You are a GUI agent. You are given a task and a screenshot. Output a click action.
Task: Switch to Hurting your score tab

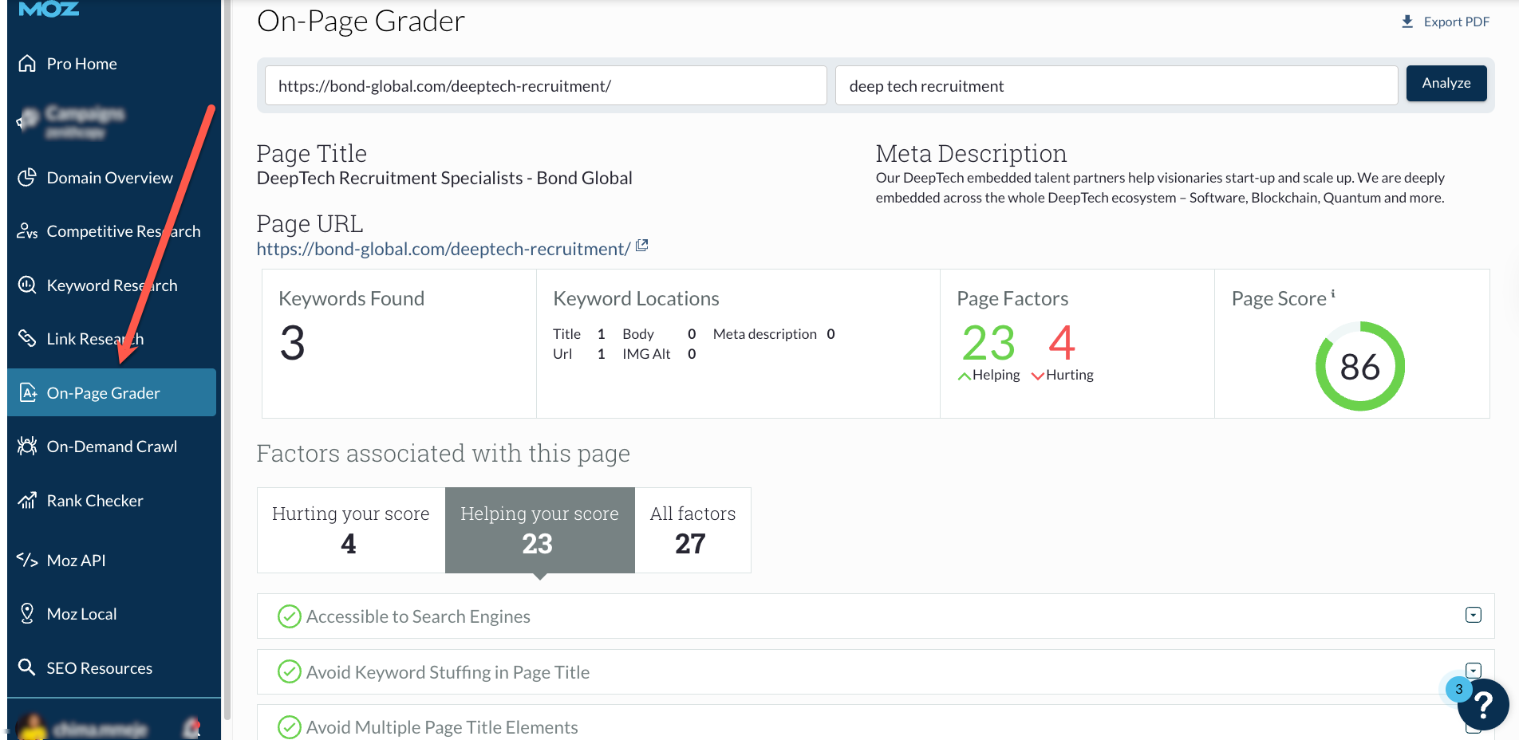(350, 529)
